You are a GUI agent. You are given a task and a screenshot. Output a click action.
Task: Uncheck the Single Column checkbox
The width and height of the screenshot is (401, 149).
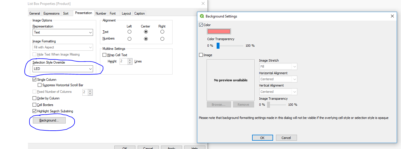point(35,80)
